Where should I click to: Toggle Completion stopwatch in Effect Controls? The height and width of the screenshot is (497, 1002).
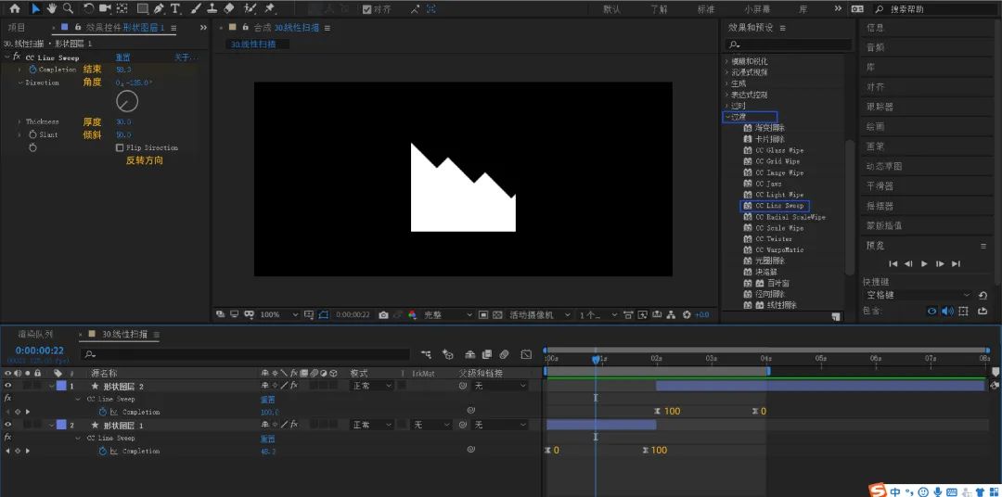(x=32, y=70)
